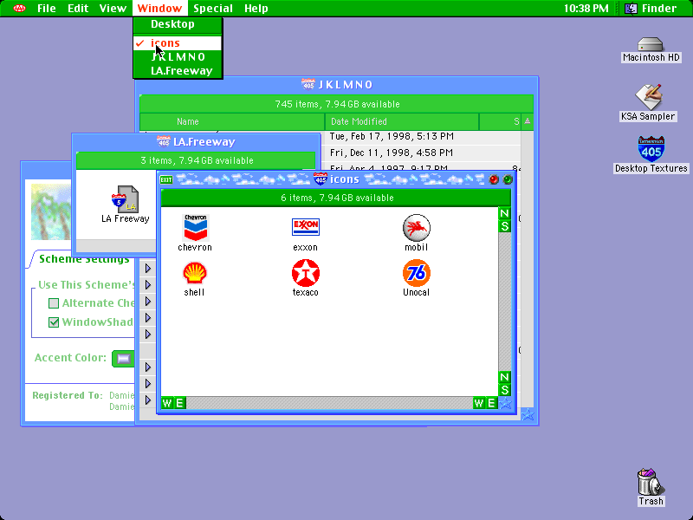Open the Accent Color swatch popup

point(123,358)
